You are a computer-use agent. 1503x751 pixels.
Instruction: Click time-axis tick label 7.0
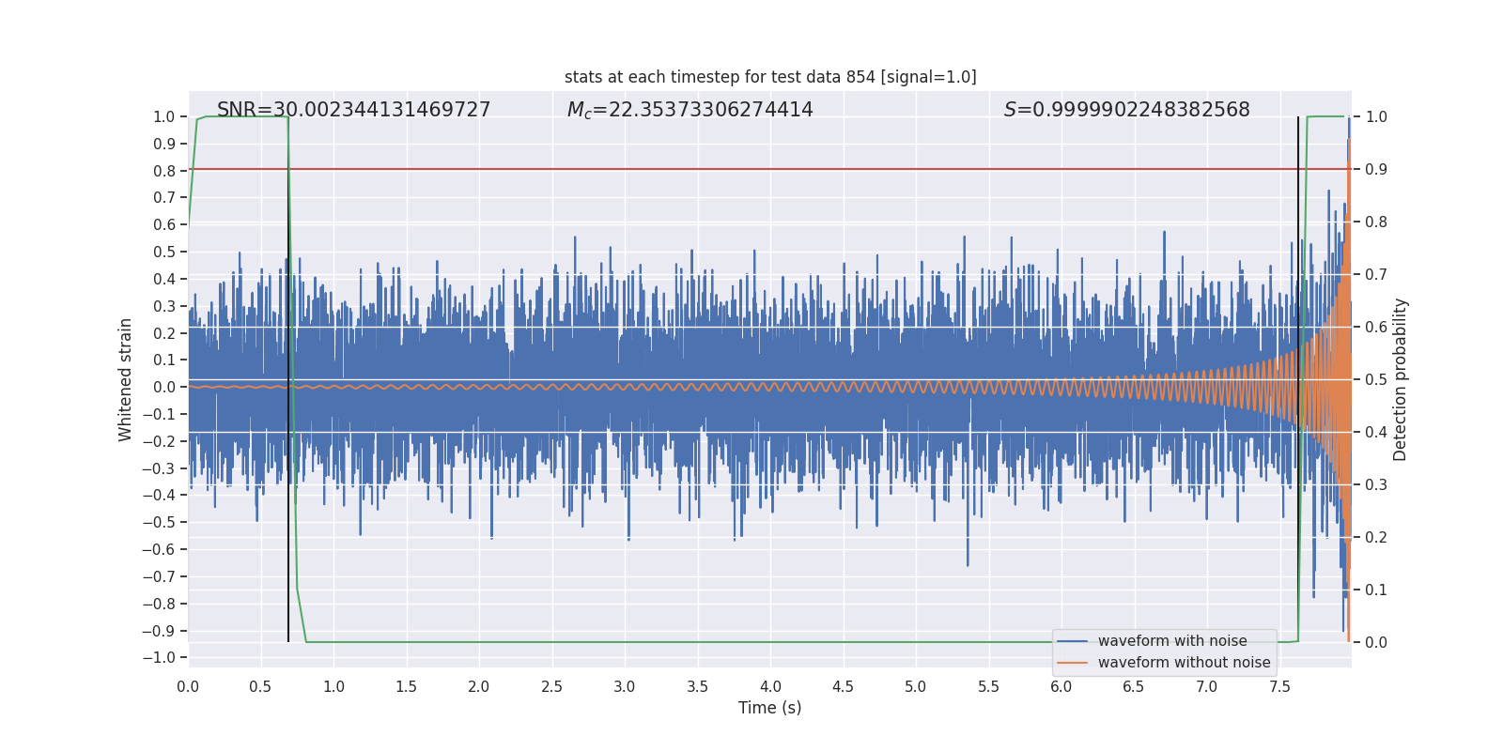[x=1207, y=686]
